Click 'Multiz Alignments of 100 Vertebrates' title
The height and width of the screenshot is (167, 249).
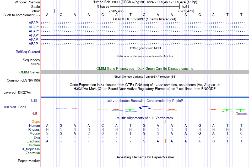pos(145,118)
